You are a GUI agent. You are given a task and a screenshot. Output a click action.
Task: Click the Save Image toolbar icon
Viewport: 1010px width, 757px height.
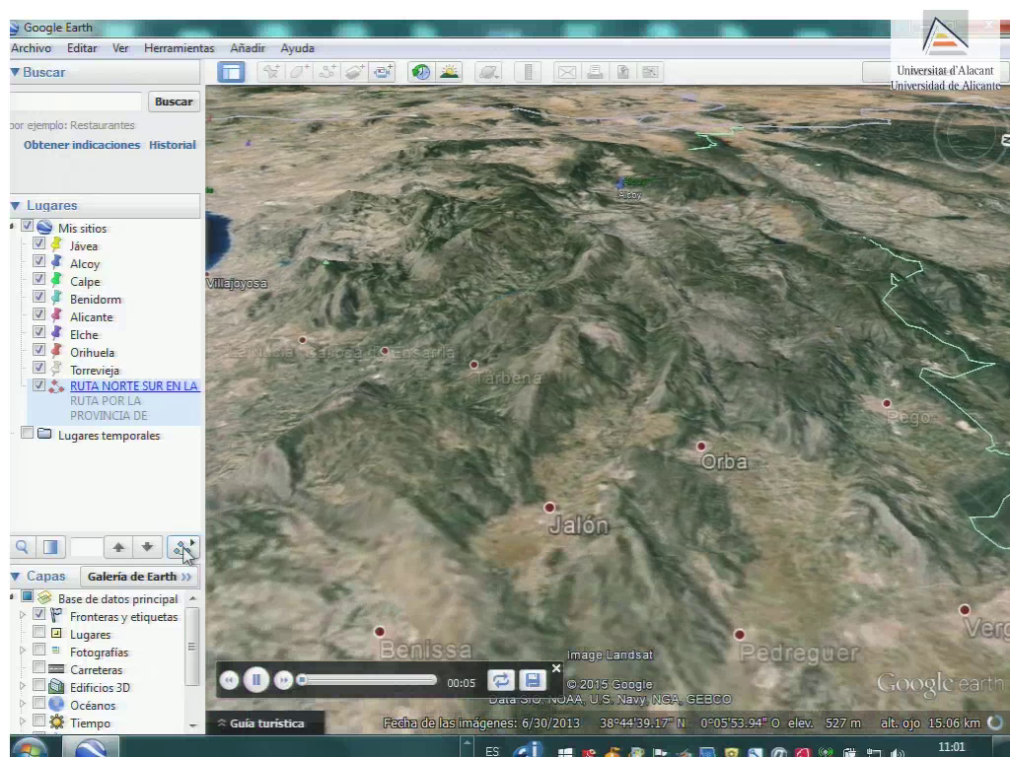[623, 71]
